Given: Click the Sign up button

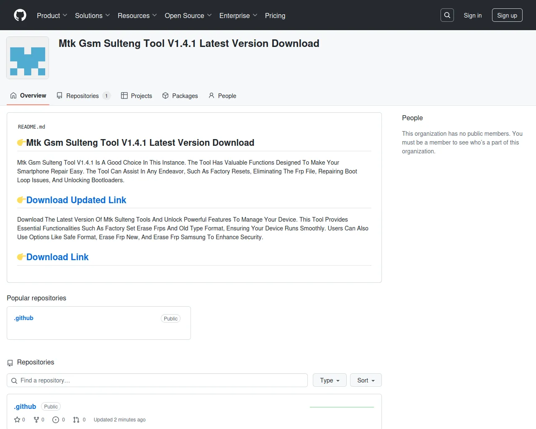Looking at the screenshot, I should [507, 15].
